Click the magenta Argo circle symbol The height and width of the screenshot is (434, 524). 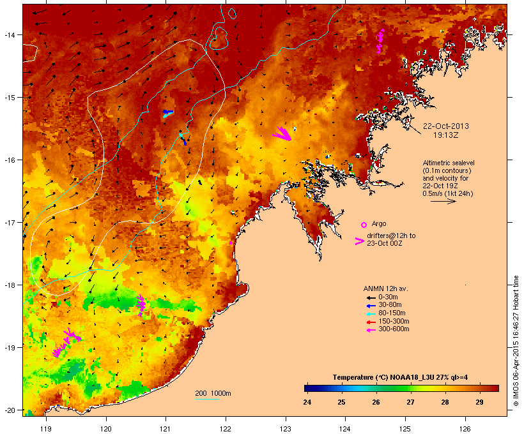click(x=364, y=225)
